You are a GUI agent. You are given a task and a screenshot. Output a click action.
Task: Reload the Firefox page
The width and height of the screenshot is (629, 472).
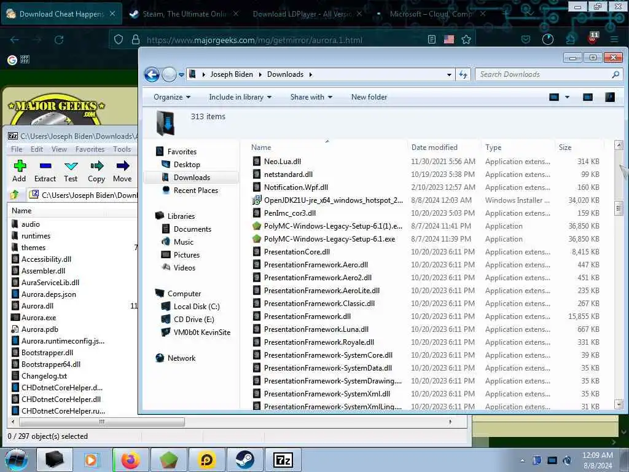point(59,40)
